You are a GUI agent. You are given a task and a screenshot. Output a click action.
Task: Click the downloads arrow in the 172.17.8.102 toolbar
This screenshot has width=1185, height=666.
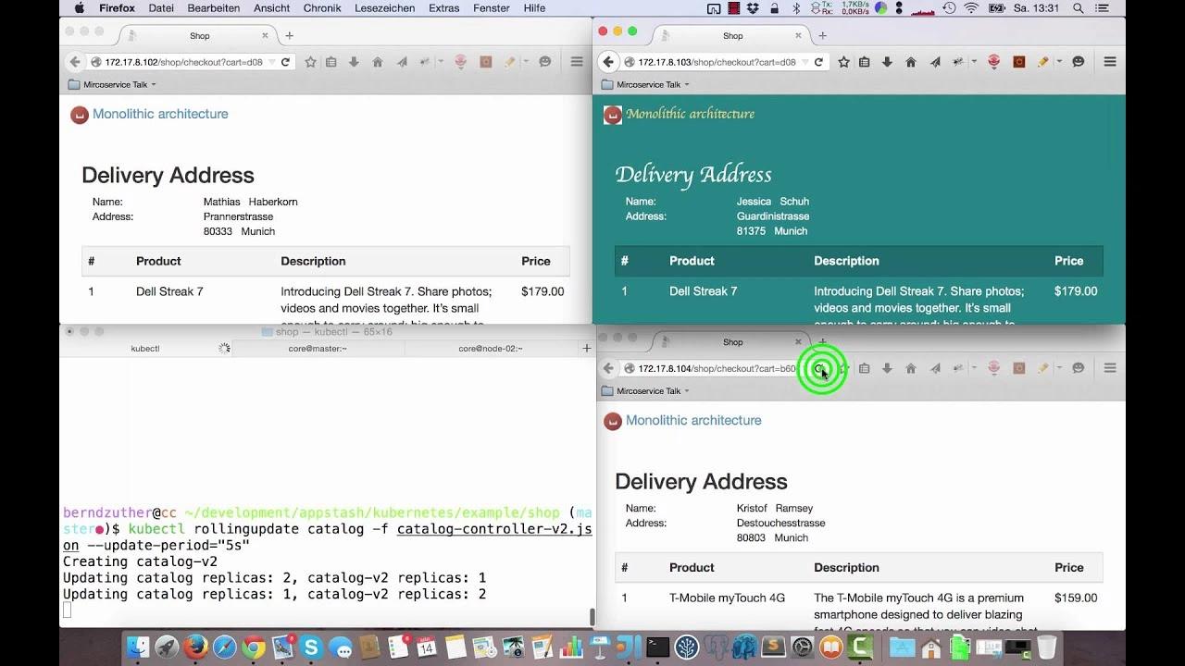pyautogui.click(x=354, y=62)
